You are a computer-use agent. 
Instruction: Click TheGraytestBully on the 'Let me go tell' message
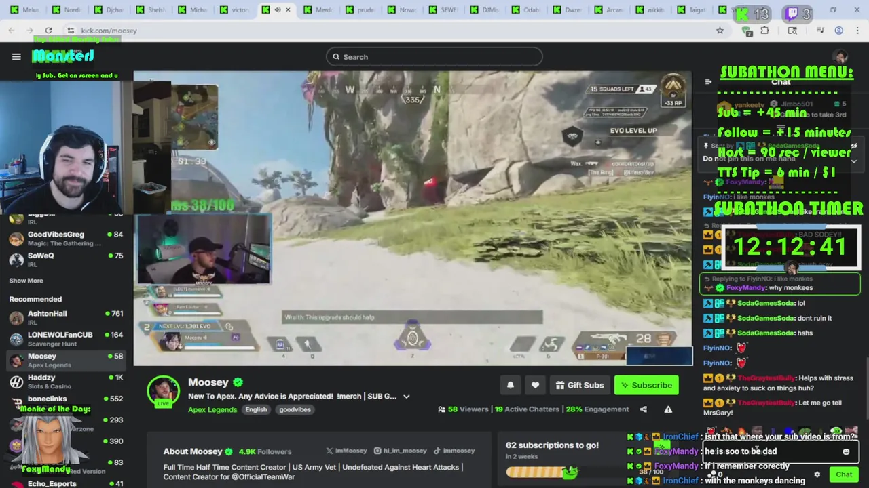pyautogui.click(x=766, y=403)
